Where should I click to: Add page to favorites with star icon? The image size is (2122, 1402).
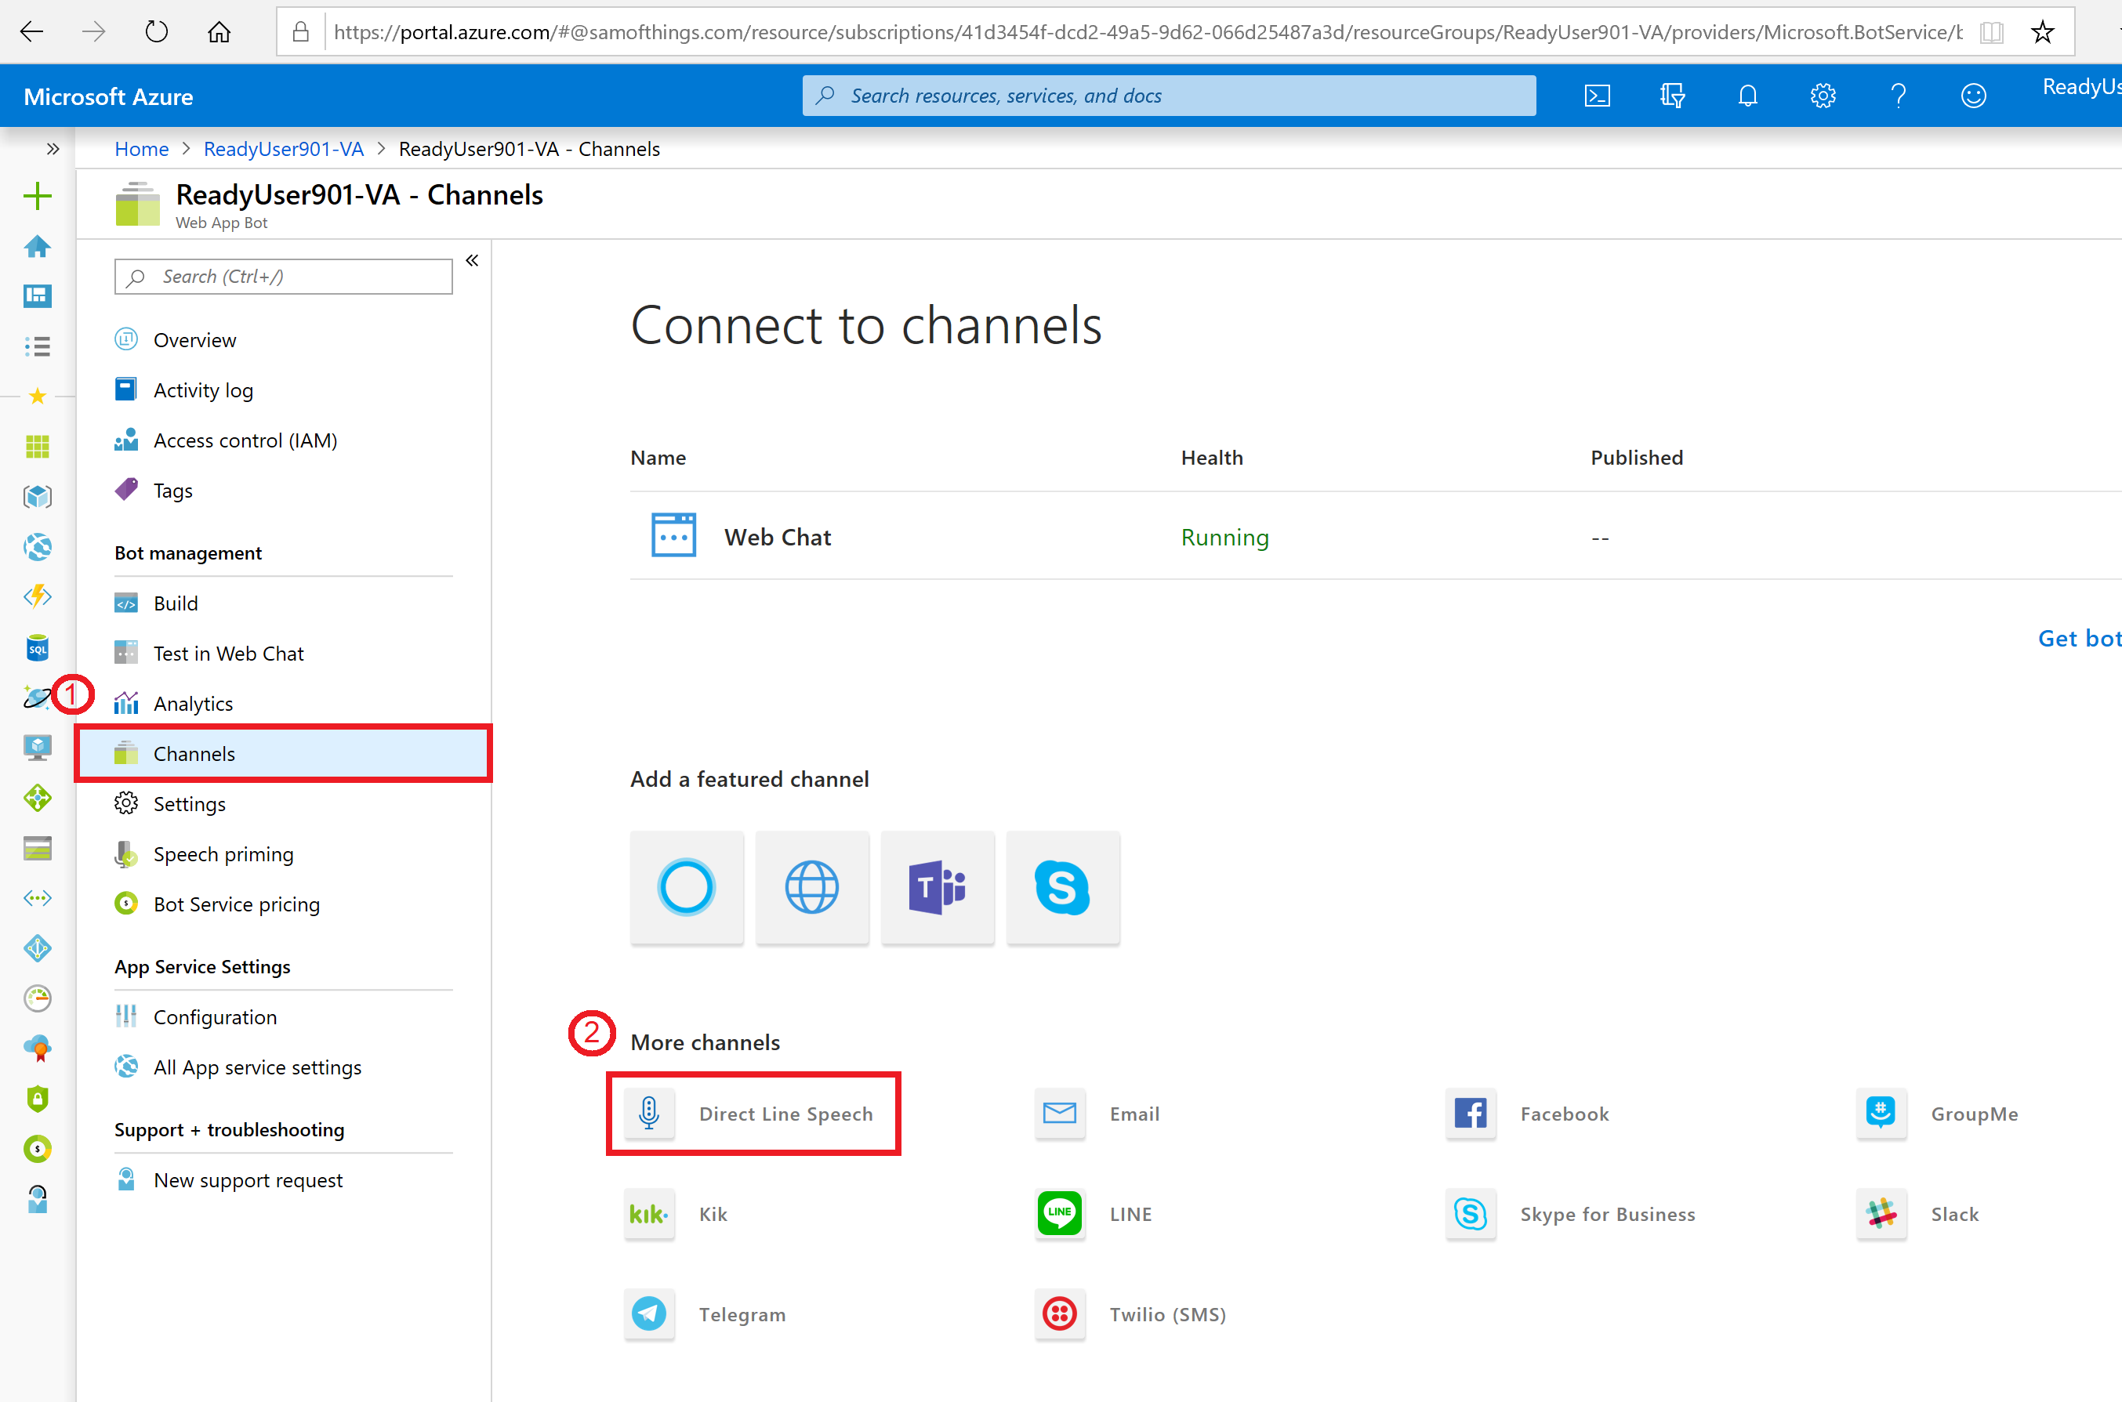click(x=2042, y=32)
